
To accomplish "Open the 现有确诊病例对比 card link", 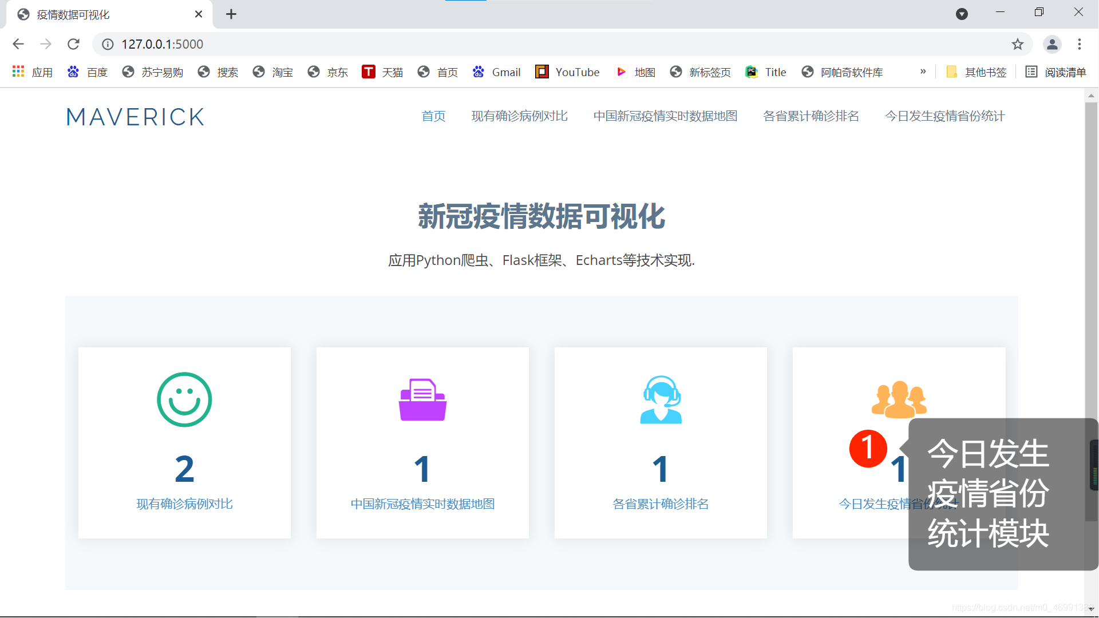I will pos(184,504).
